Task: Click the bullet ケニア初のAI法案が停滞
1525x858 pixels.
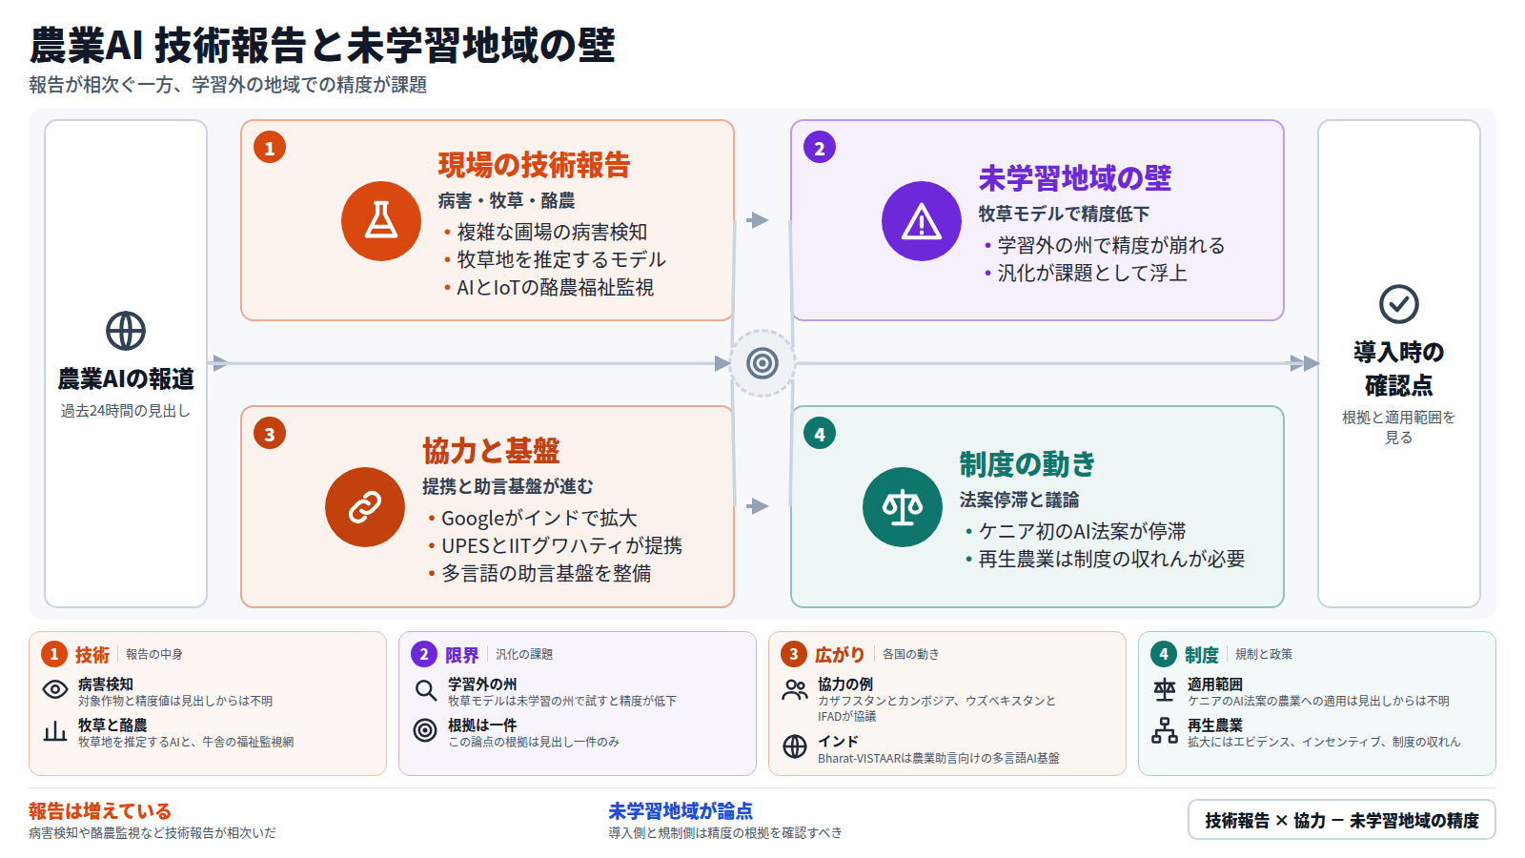Action: (x=1082, y=531)
